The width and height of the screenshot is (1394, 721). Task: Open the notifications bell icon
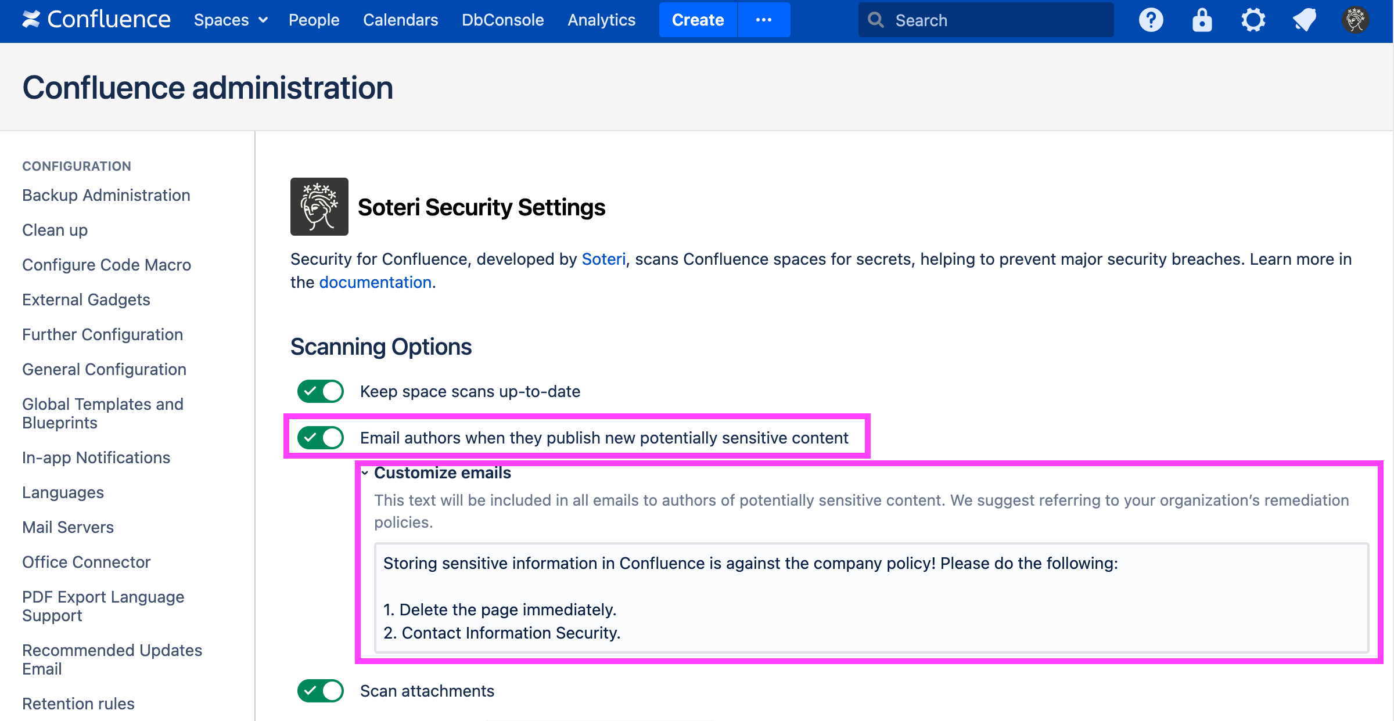coord(1304,20)
